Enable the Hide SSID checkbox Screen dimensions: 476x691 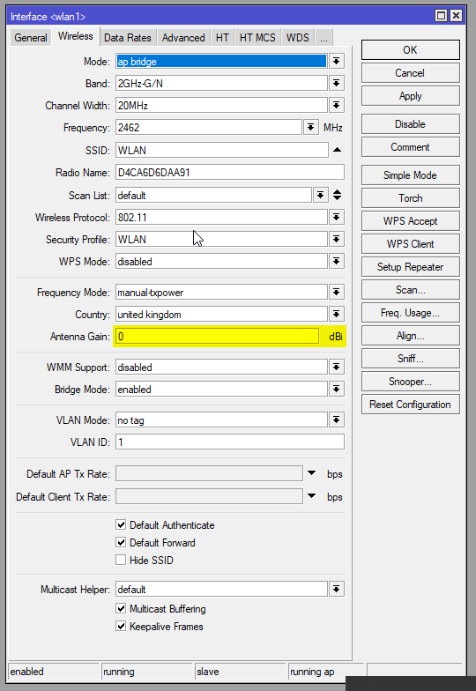click(x=121, y=561)
